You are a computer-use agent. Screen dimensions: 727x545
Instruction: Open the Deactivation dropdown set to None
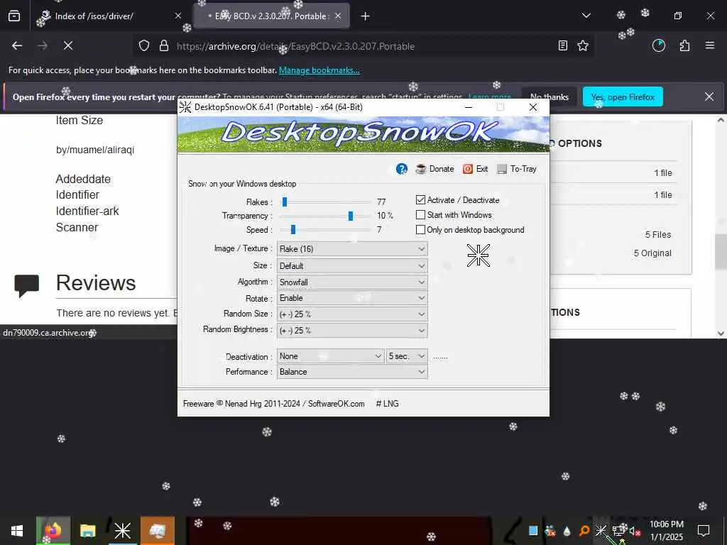tap(330, 356)
